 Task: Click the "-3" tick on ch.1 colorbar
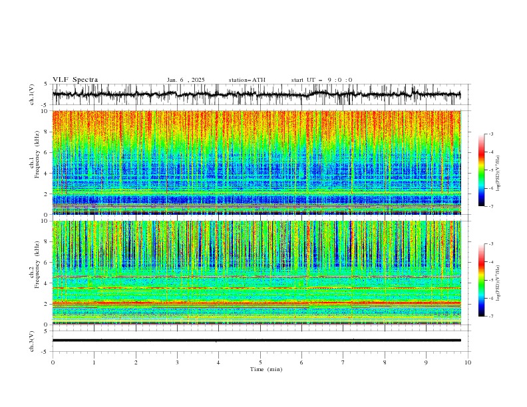[491, 134]
